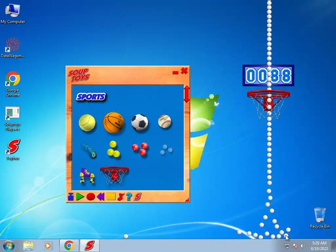Open File Explorer from taskbar

coord(29,245)
